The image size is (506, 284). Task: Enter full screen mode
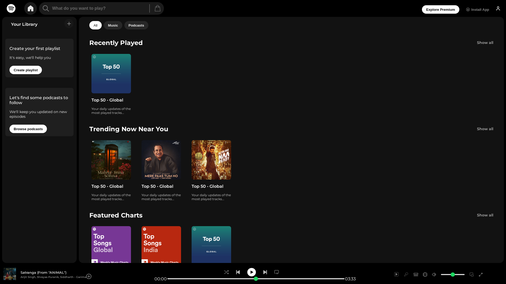coord(481,275)
